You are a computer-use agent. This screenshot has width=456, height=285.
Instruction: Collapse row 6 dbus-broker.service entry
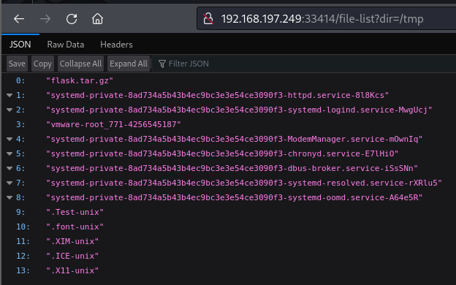(x=9, y=168)
